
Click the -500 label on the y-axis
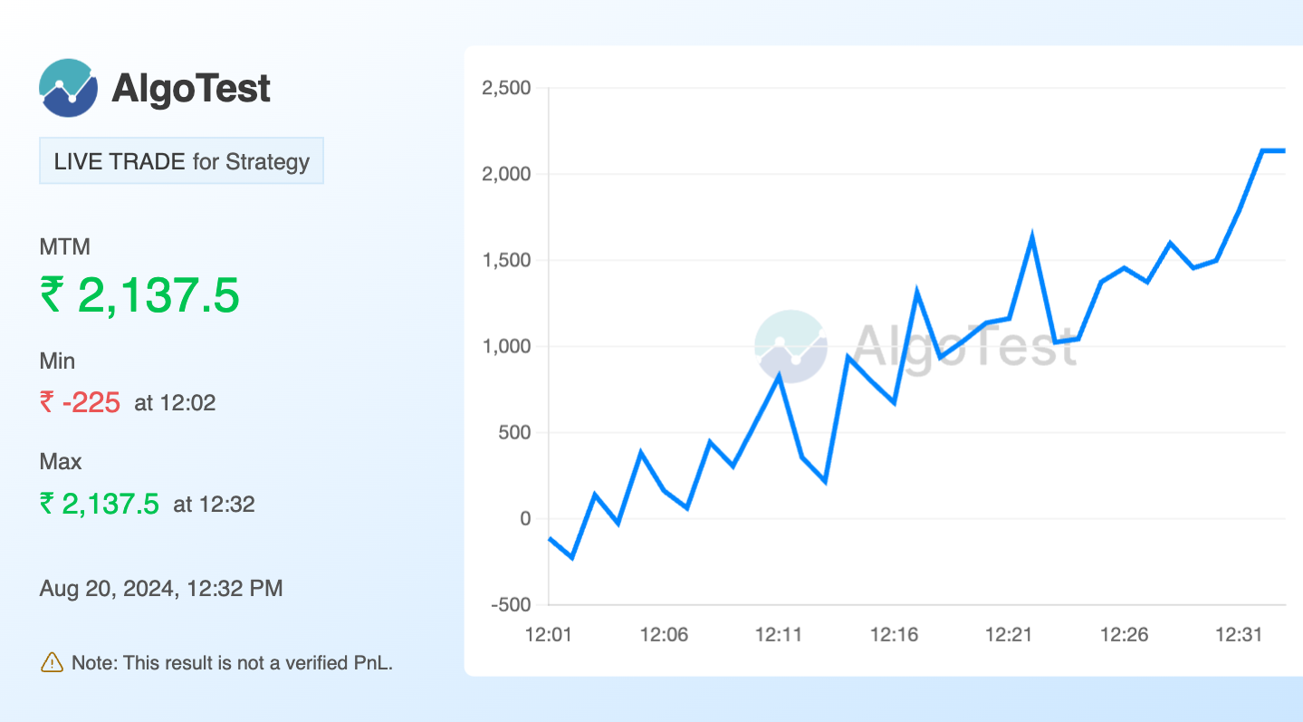(x=509, y=605)
